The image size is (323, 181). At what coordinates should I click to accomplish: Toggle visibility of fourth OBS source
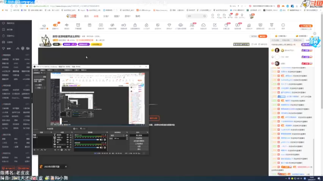coord(67,142)
